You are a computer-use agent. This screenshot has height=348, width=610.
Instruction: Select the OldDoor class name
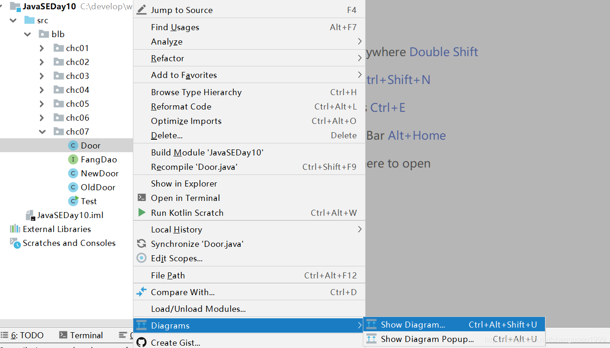pyautogui.click(x=98, y=187)
